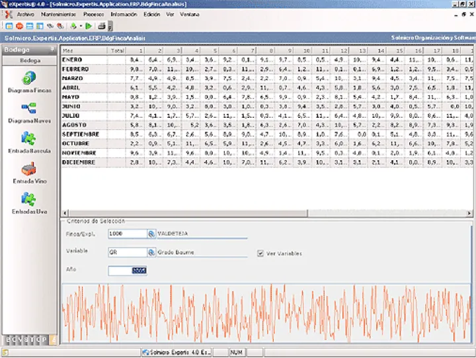Viewport: 476px width, 358px height.
Task: Expand the dropdown arrow beside the green toolbar icon
Action: (x=80, y=26)
